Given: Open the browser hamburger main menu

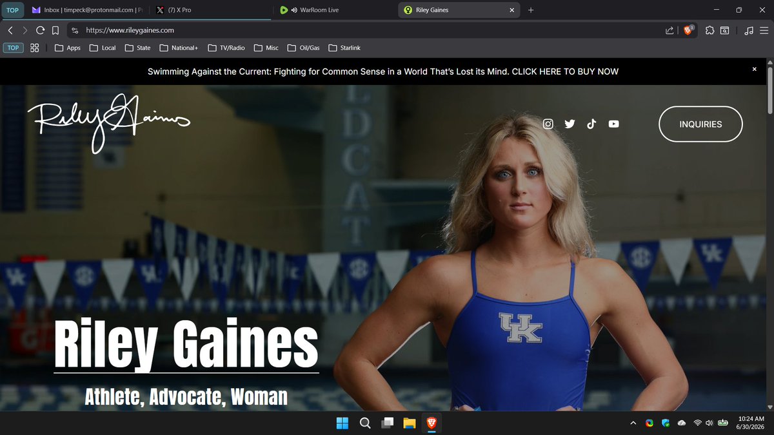Looking at the screenshot, I should 764,30.
